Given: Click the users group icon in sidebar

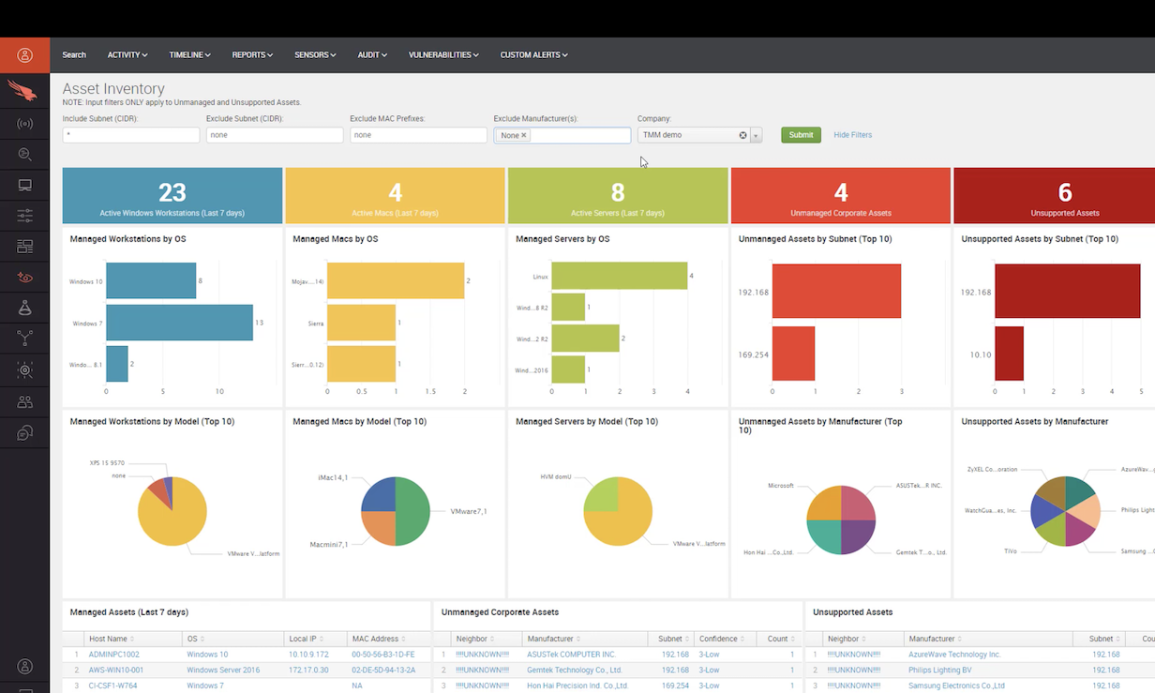Looking at the screenshot, I should click(x=24, y=401).
